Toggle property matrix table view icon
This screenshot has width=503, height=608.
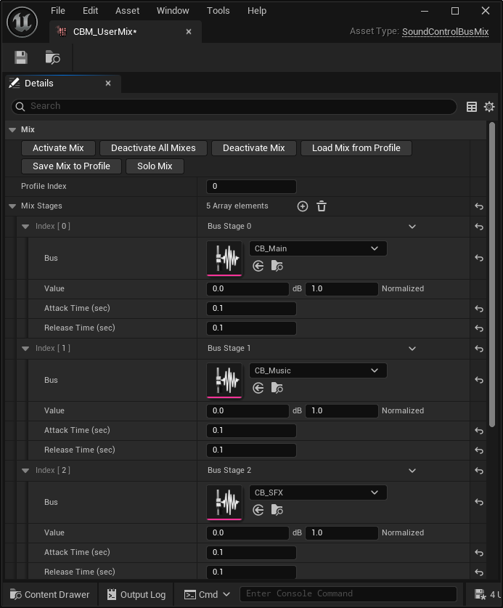pos(472,107)
